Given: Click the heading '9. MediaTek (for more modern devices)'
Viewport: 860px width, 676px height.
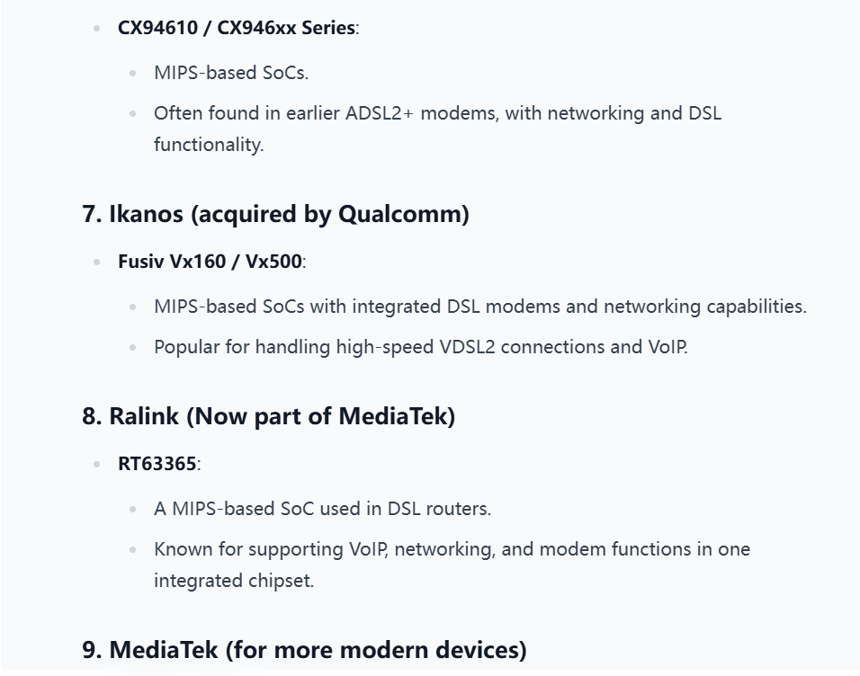Looking at the screenshot, I should [304, 650].
